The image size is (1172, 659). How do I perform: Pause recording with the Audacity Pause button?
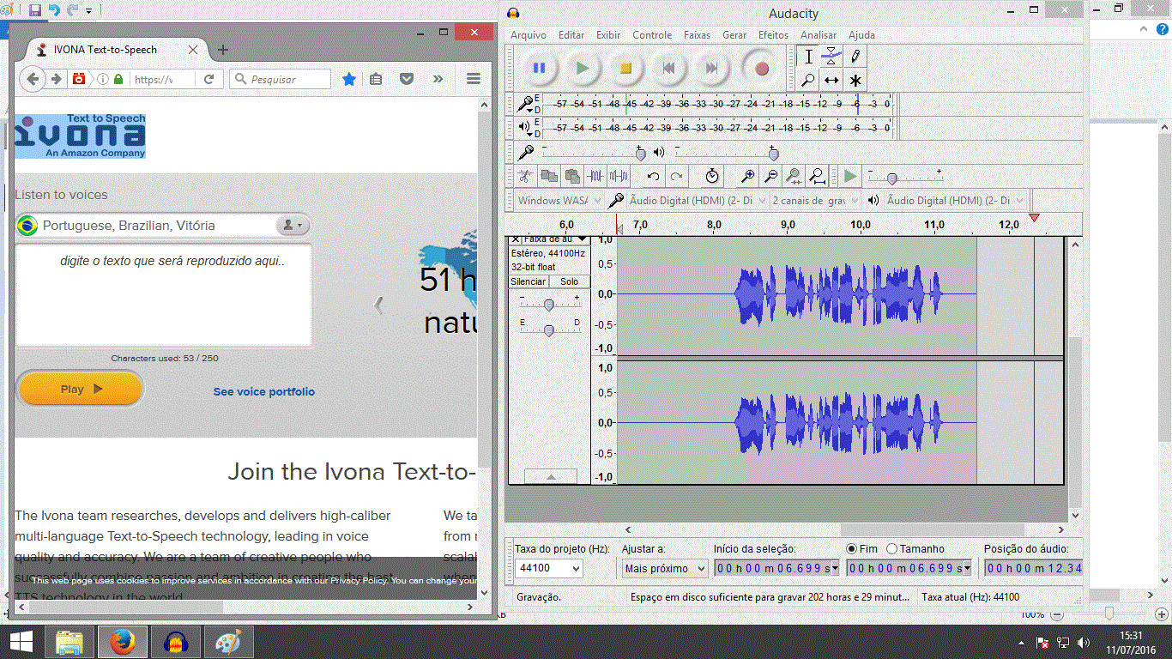pos(539,68)
